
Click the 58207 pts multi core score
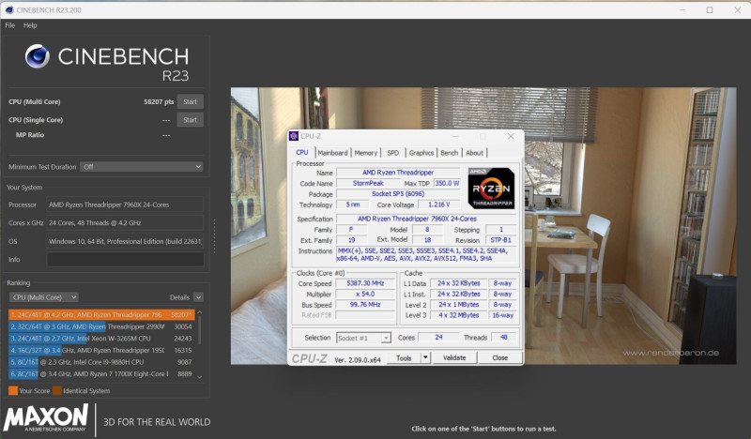(159, 101)
